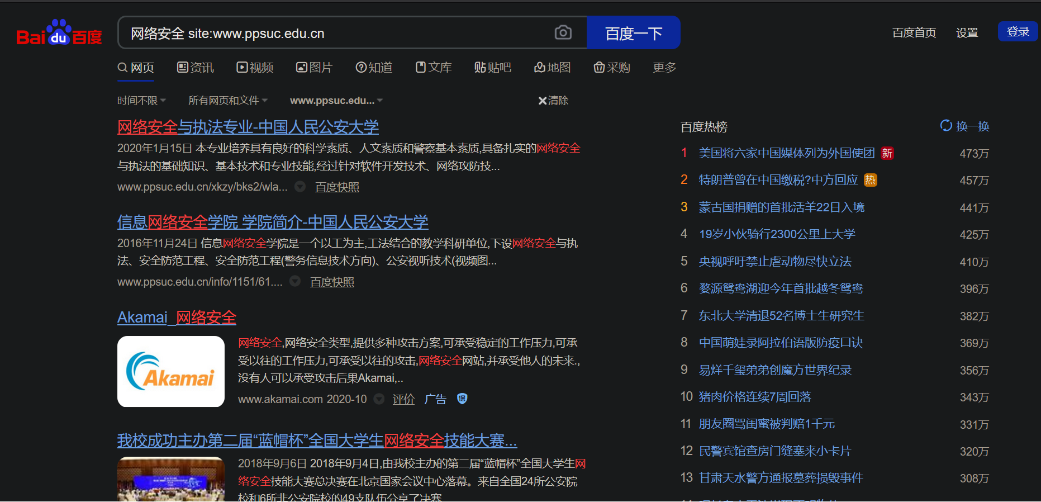
Task: Click the 百度热榜 heading
Action: [704, 127]
